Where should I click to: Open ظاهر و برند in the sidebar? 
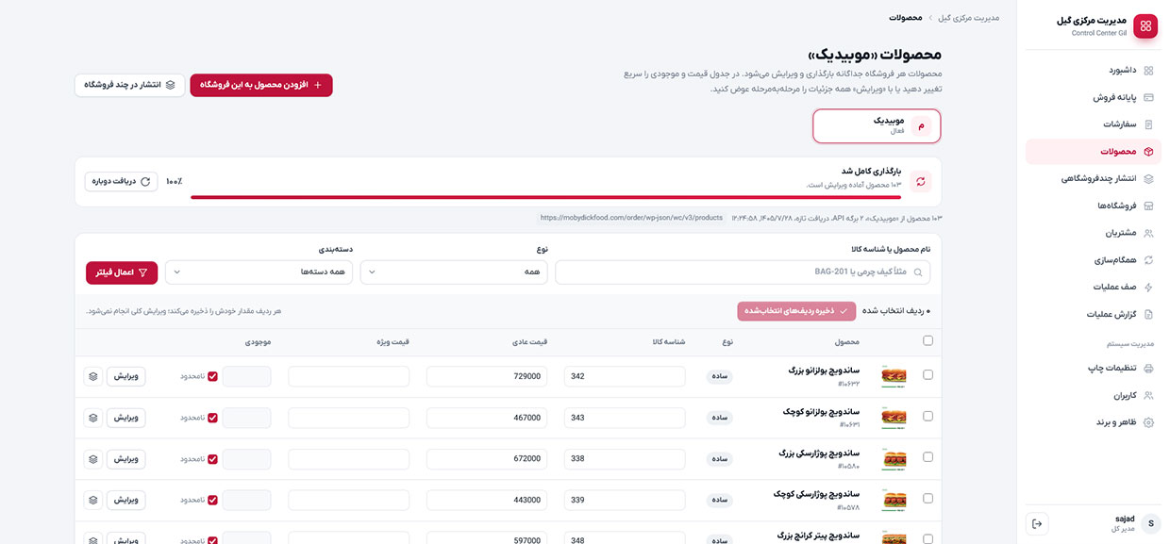click(1094, 423)
